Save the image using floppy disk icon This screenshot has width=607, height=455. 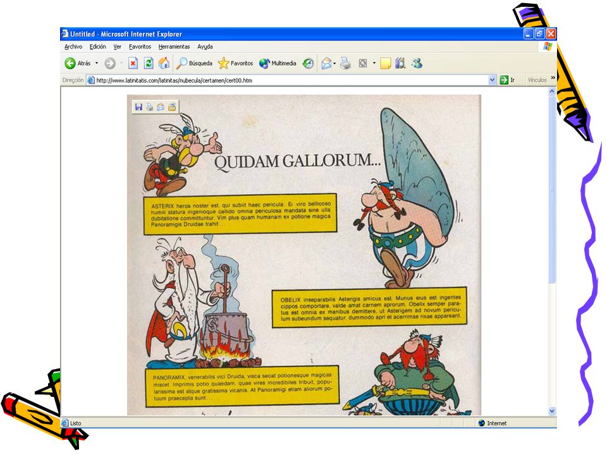[138, 107]
